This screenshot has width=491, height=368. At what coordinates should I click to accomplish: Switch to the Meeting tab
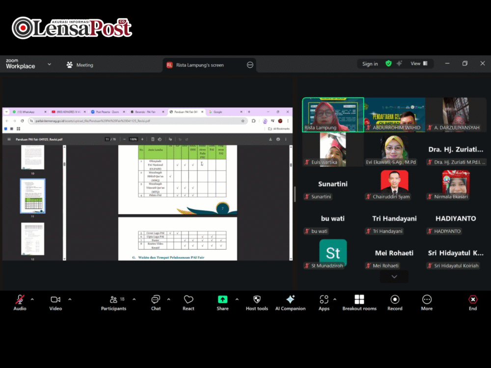point(80,65)
